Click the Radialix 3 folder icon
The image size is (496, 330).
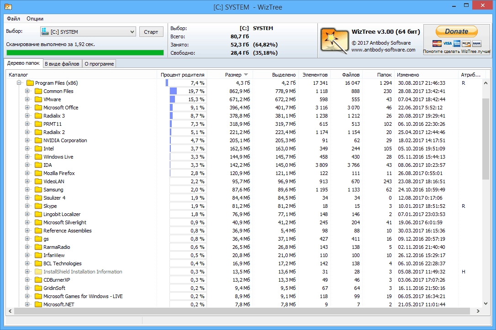[x=38, y=116]
